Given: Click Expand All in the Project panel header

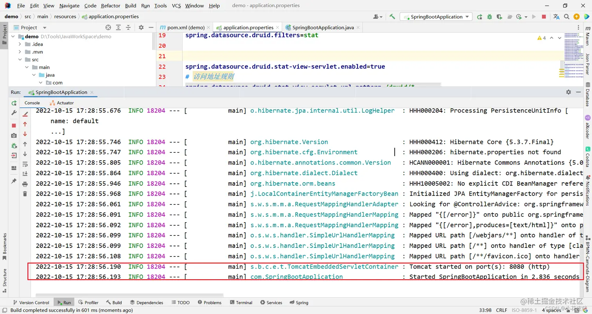Looking at the screenshot, I should (x=119, y=27).
